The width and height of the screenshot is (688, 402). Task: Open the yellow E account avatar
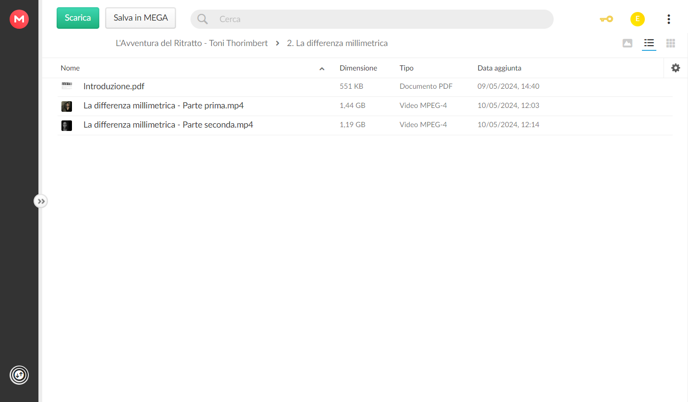638,19
